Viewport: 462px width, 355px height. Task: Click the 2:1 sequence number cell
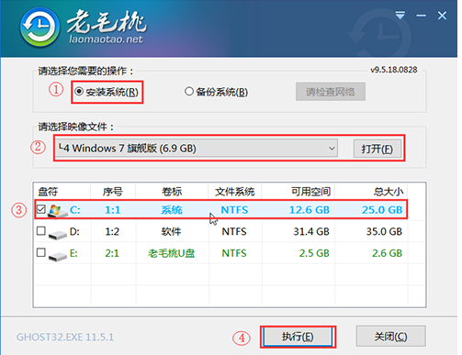112,253
